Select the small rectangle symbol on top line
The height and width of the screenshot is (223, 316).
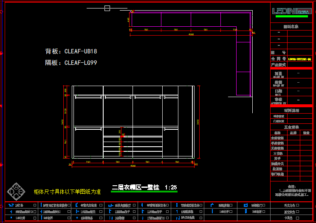point(107,8)
